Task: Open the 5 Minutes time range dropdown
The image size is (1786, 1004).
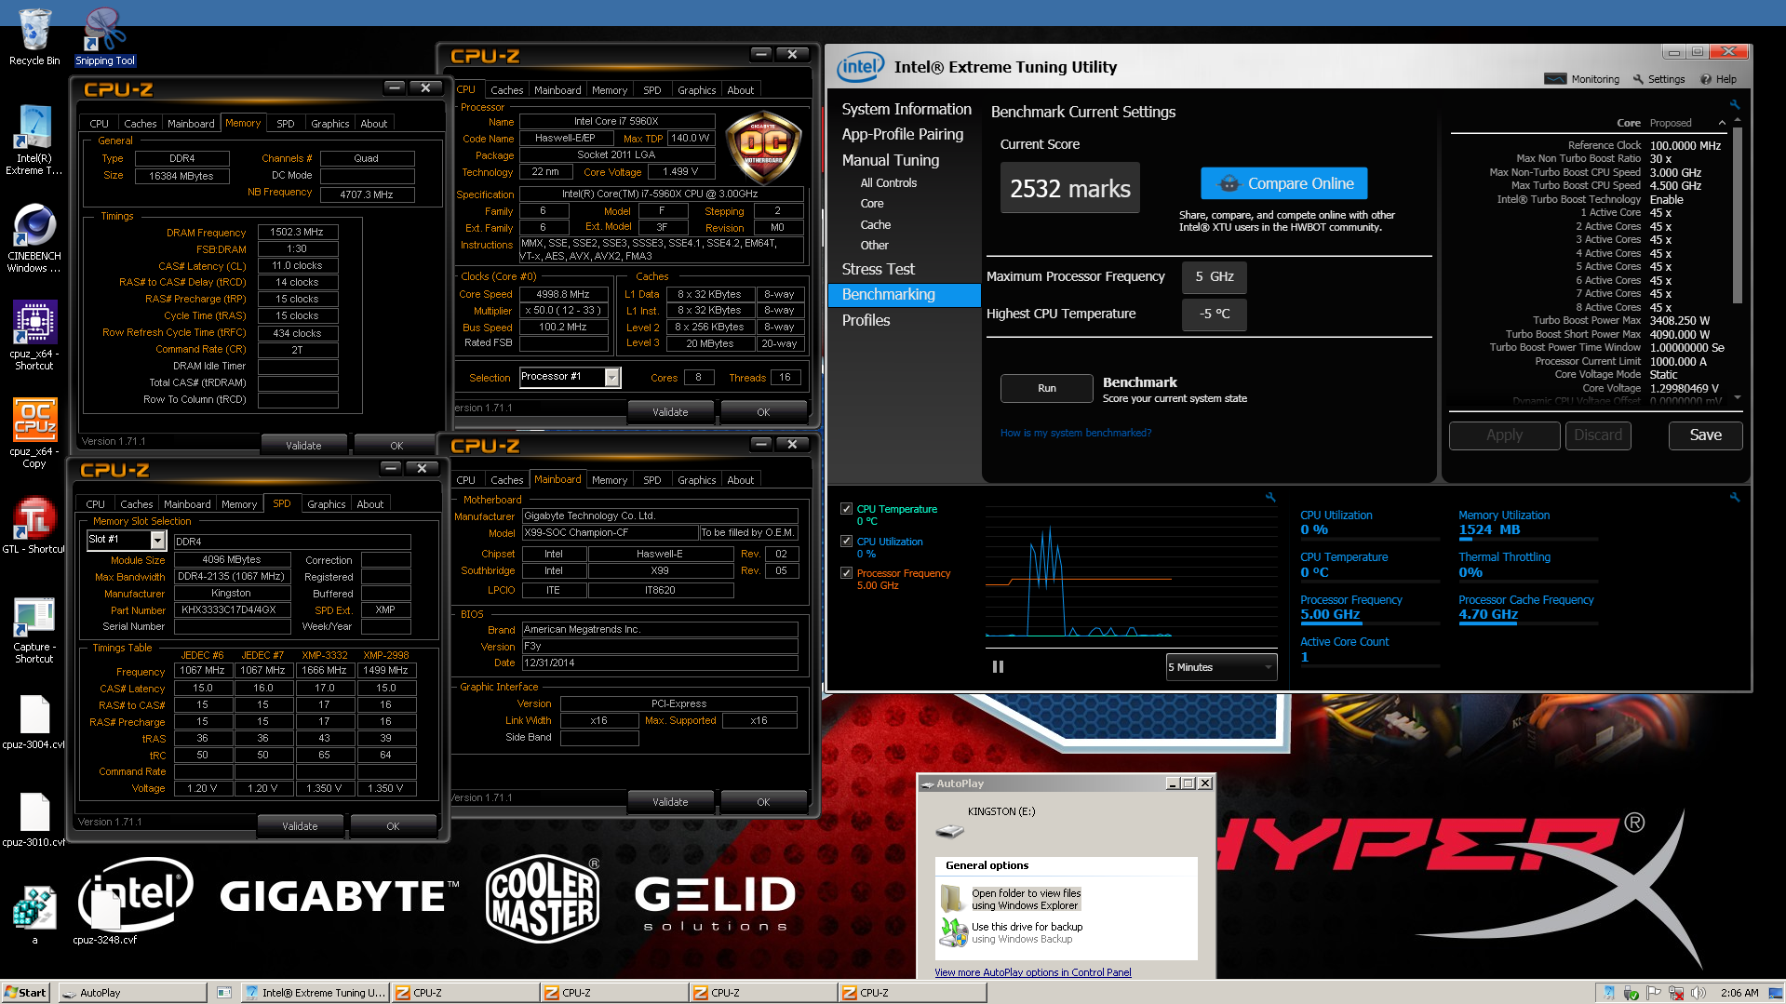Action: pos(1221,667)
